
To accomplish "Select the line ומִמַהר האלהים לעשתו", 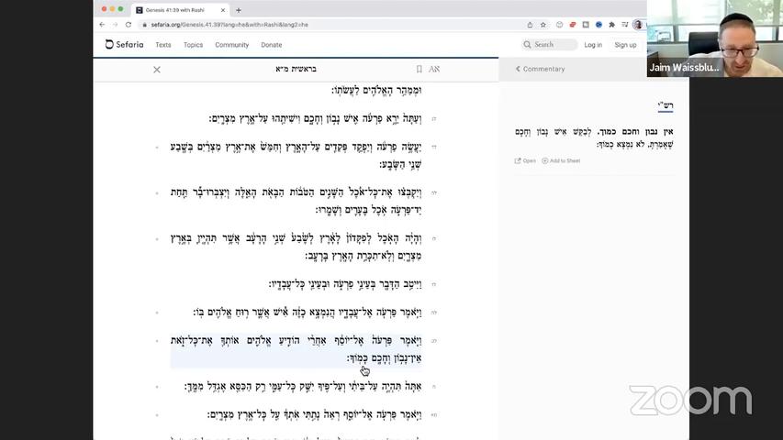I will click(x=376, y=91).
